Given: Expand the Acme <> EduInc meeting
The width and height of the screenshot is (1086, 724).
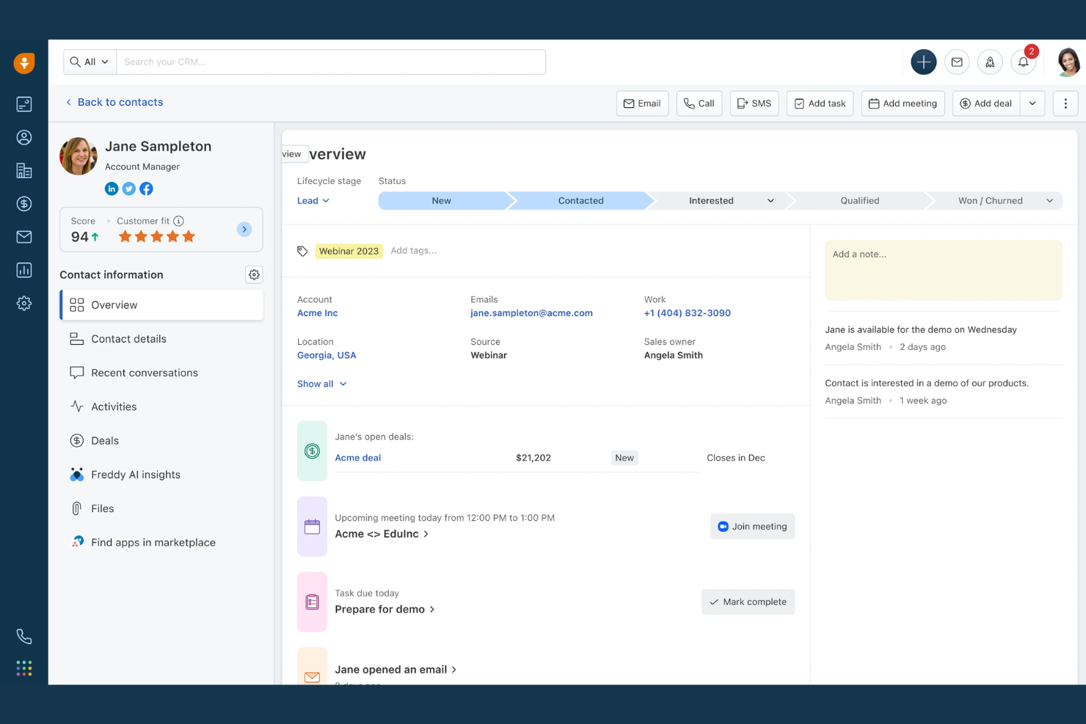Looking at the screenshot, I should tap(382, 534).
